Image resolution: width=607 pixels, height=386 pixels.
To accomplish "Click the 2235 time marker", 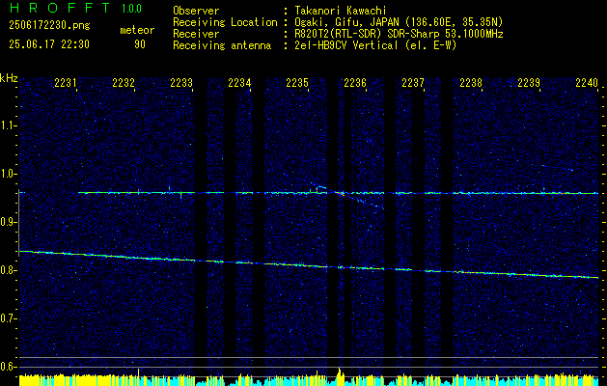I will tap(297, 82).
